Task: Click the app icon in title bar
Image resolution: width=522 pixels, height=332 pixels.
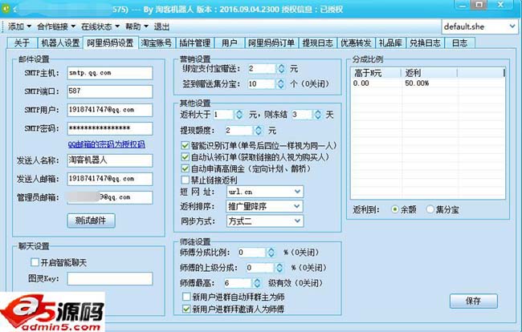Action: pyautogui.click(x=5, y=8)
